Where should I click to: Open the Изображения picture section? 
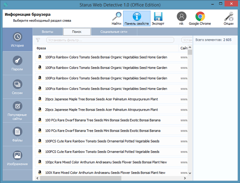(x=17, y=158)
